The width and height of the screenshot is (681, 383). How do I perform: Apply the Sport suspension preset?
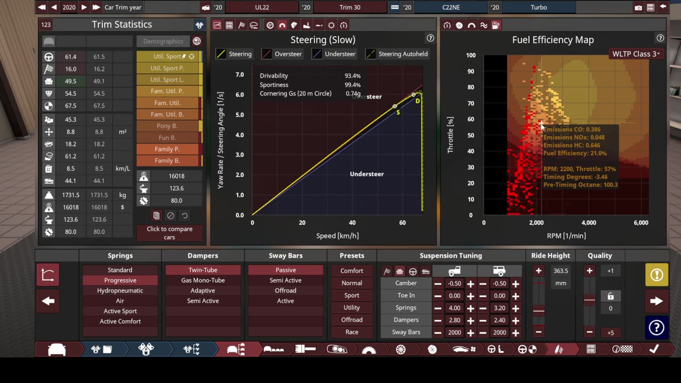tap(352, 295)
